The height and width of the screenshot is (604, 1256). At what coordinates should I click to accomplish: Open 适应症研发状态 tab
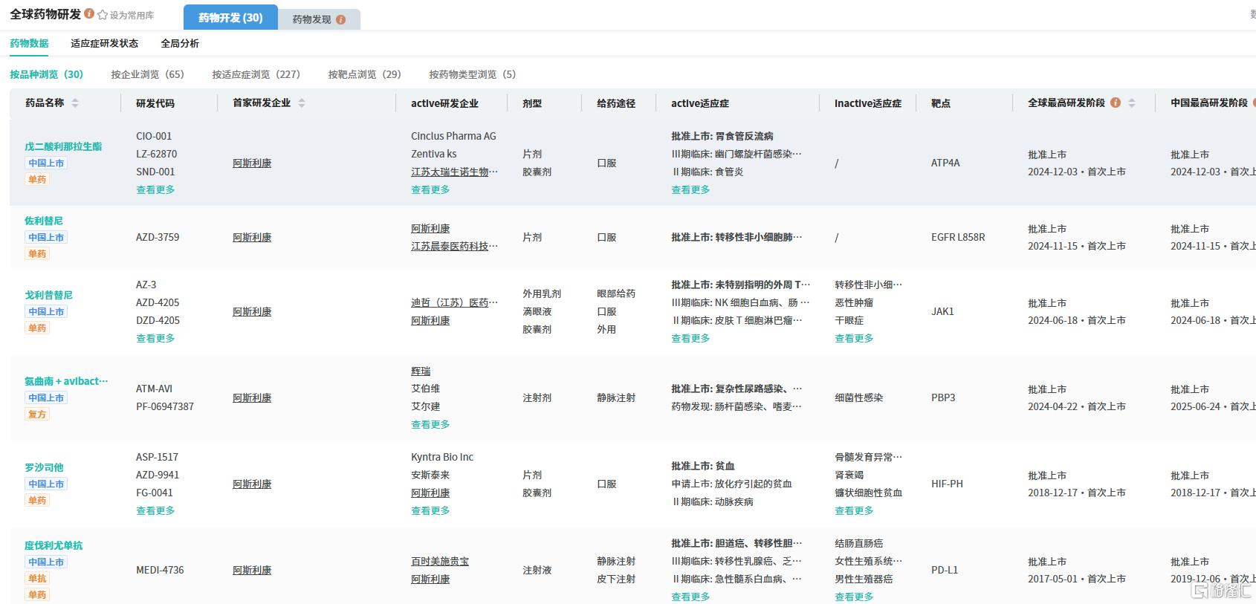(x=104, y=43)
